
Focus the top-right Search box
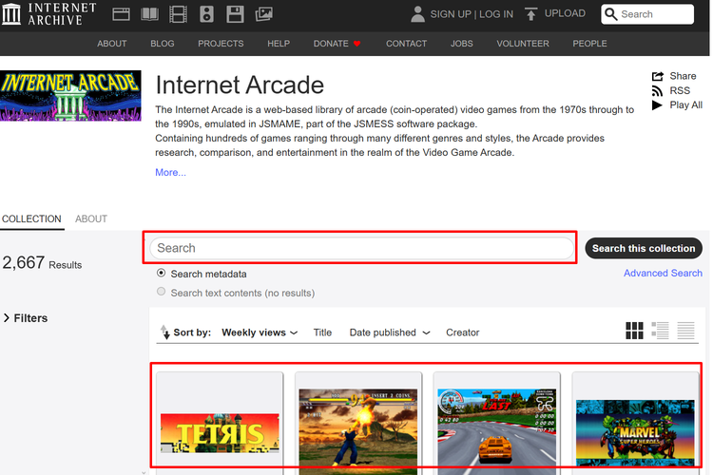tap(647, 14)
